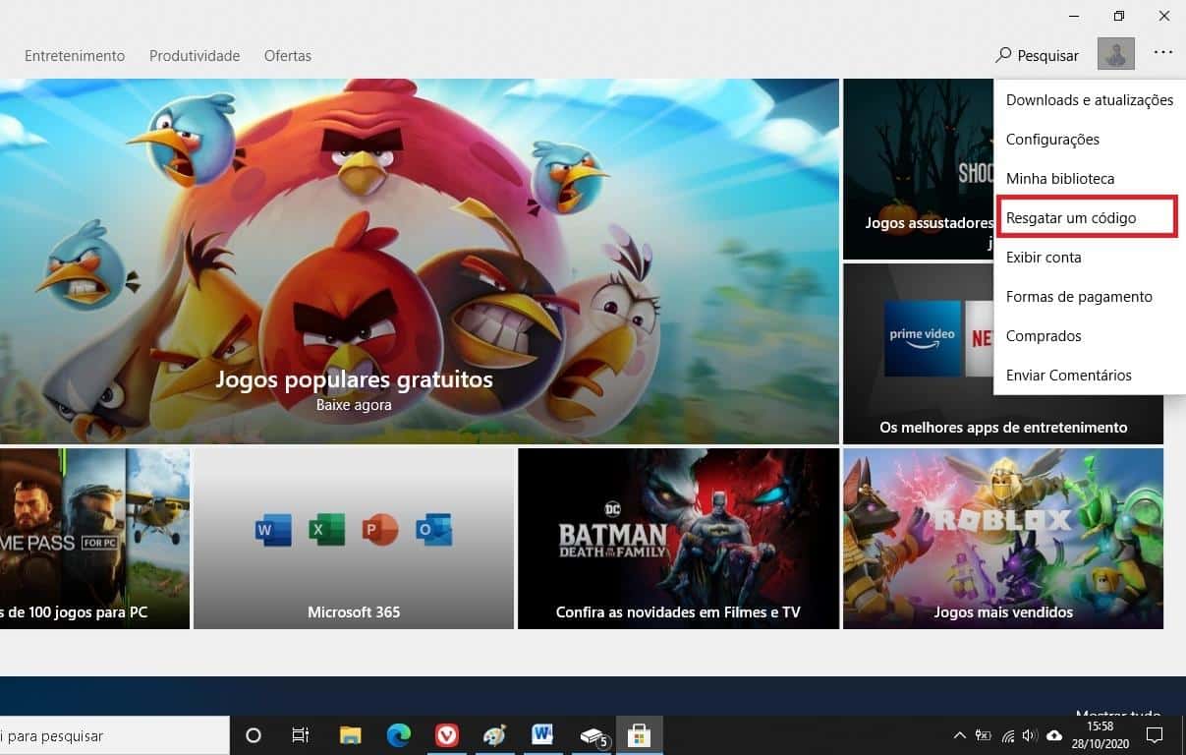The width and height of the screenshot is (1186, 755).
Task: Close the Microsoft Store window
Action: [x=1163, y=16]
